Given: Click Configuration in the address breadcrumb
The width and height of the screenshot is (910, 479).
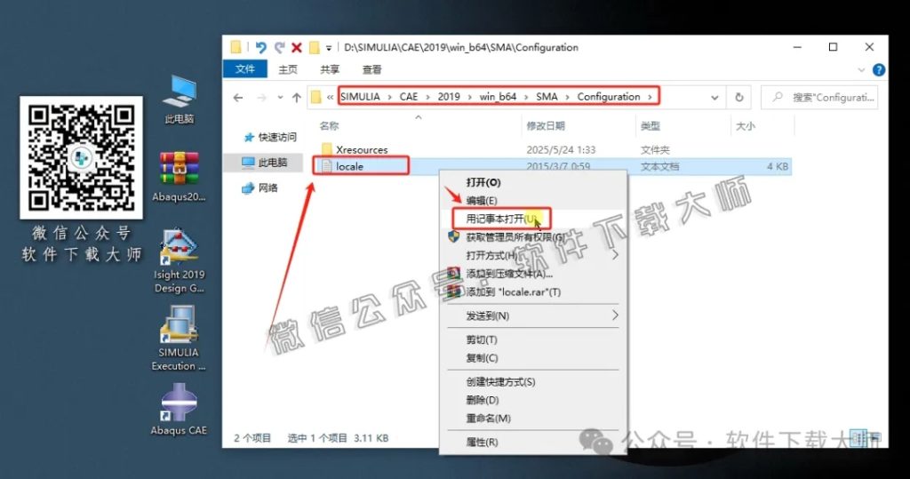Looking at the screenshot, I should 608,97.
